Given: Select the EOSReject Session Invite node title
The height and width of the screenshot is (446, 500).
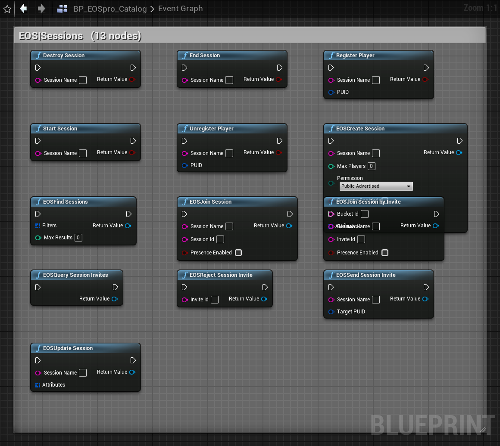Looking at the screenshot, I should 221,275.
